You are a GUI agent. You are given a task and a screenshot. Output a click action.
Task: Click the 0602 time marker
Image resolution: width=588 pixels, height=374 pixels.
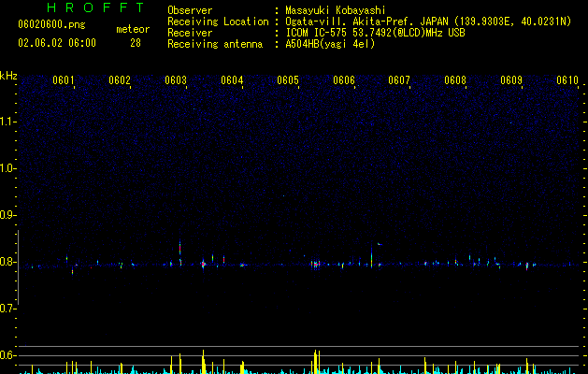pos(120,80)
